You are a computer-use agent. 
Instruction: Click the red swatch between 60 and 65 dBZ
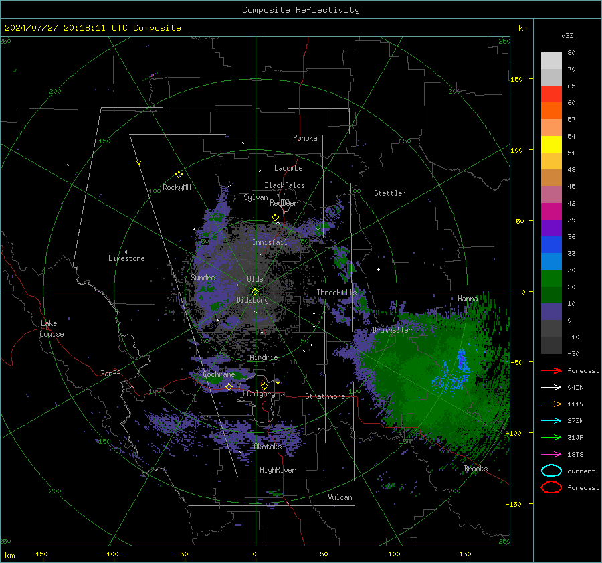click(551, 94)
